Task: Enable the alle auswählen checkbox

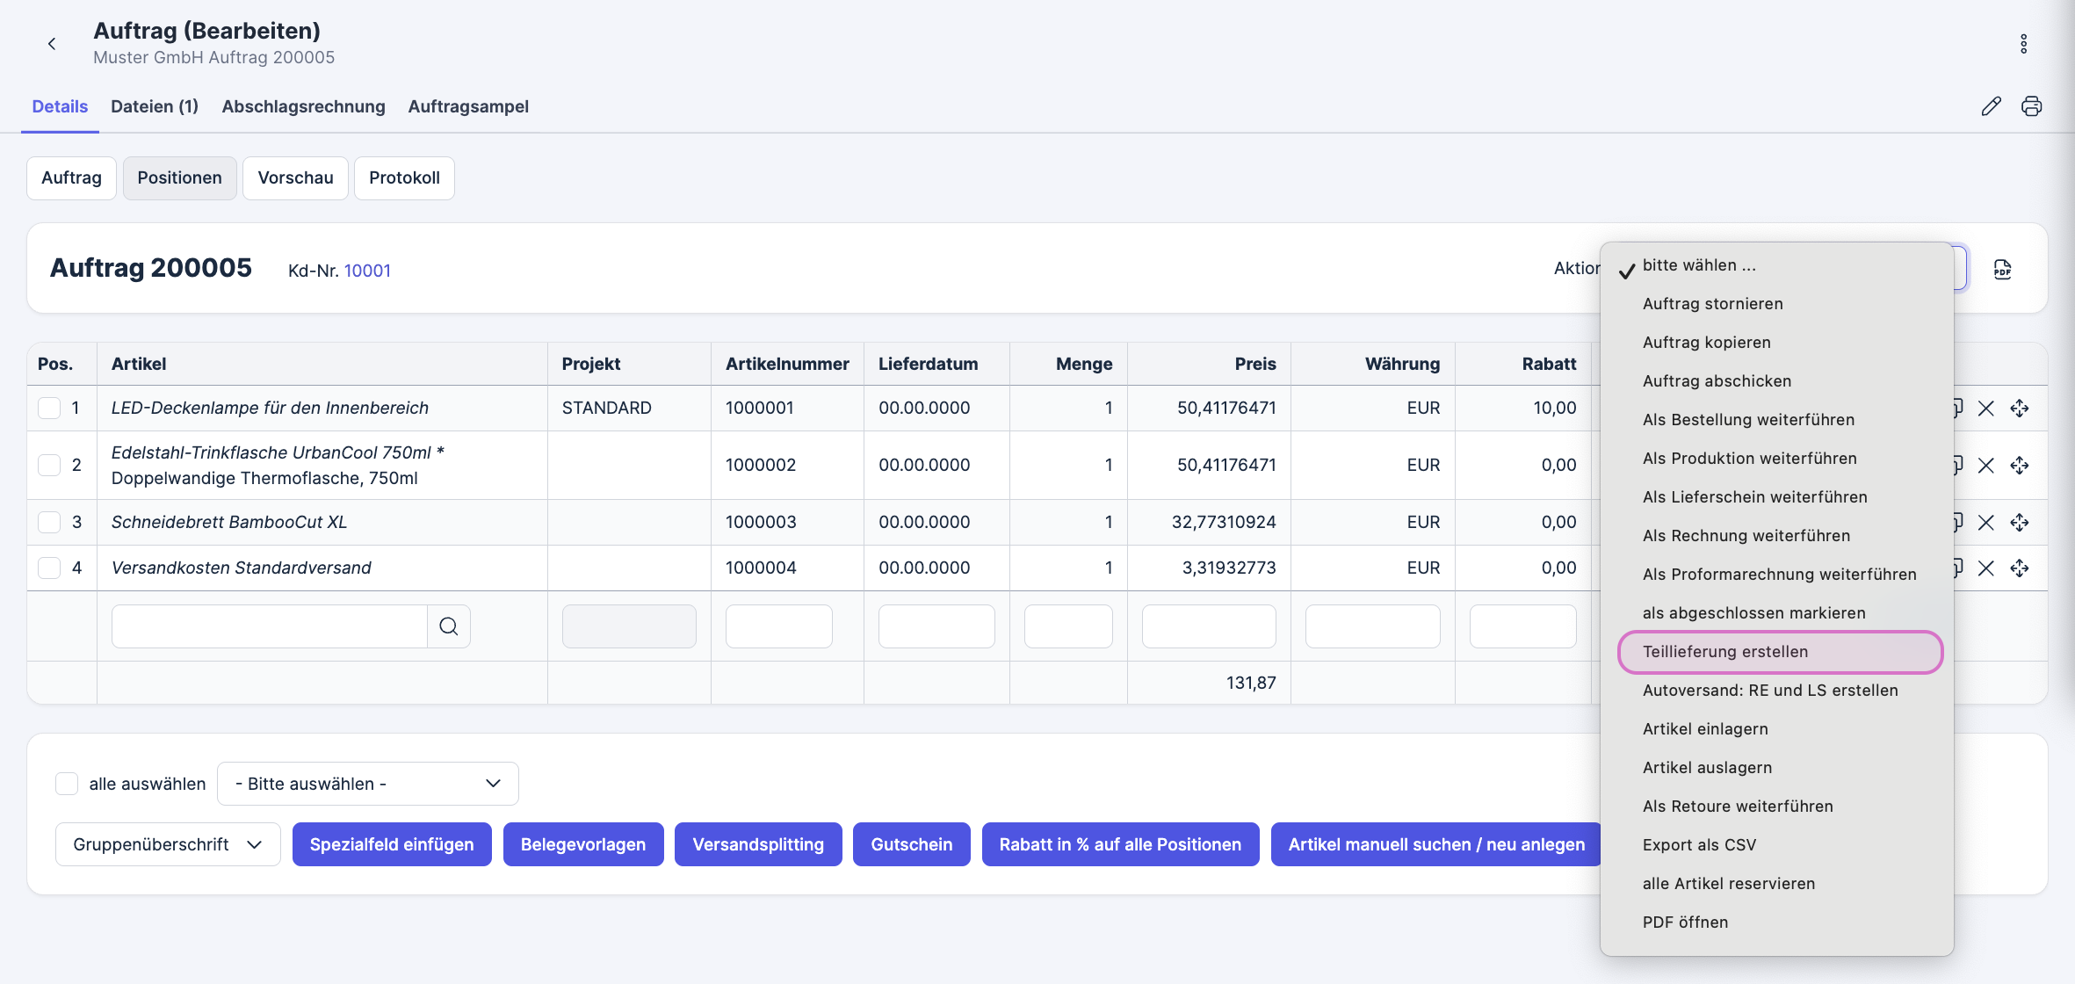Action: point(67,784)
